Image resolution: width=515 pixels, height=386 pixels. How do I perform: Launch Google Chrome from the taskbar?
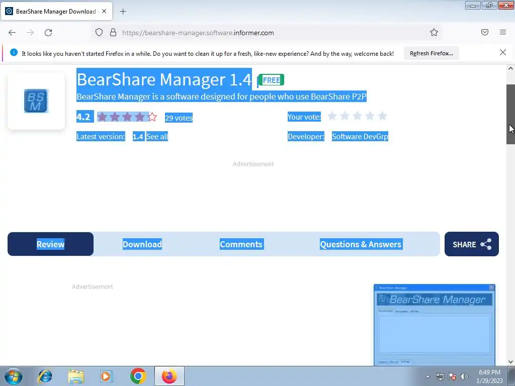[x=138, y=376]
